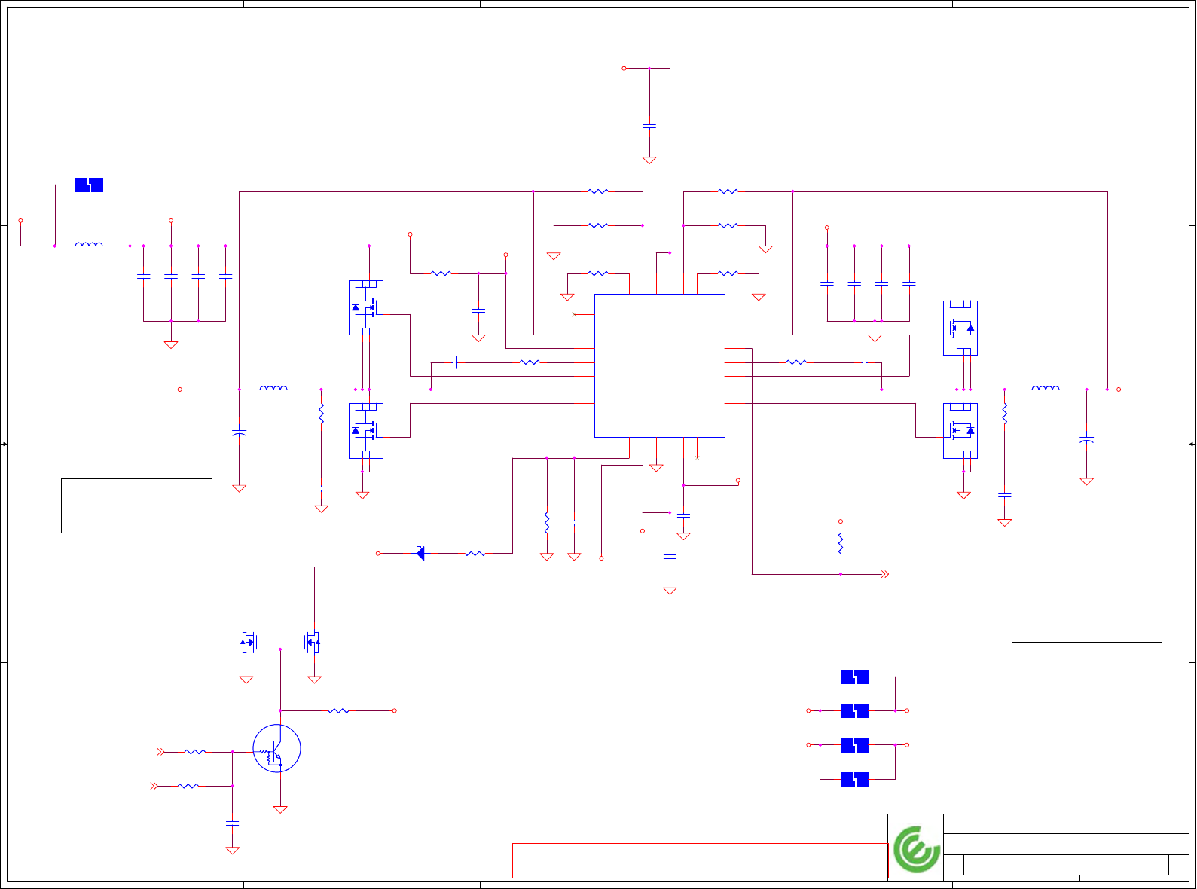The image size is (1197, 889).
Task: Select the bottommost of the four stacked jumper symbols
Action: [854, 779]
